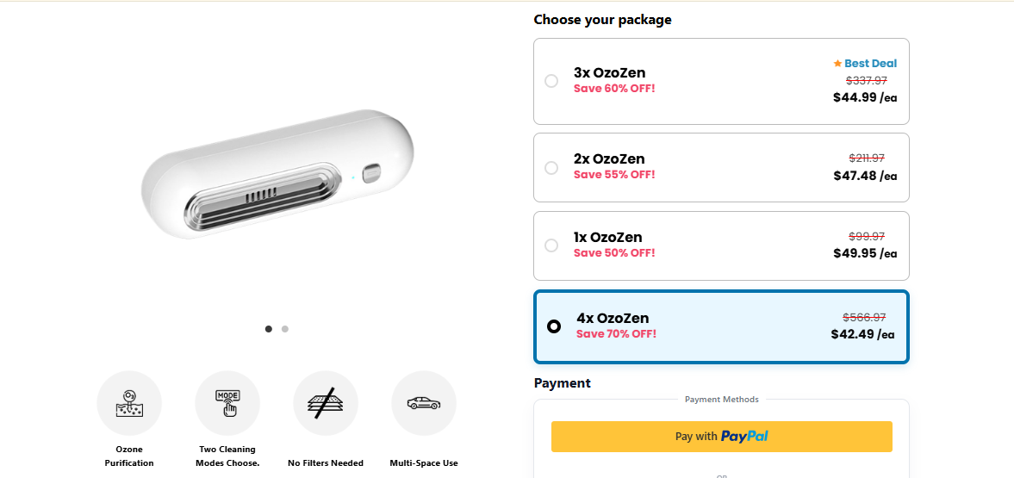Screen dimensions: 1014x478
Task: Select the 3x OzoZen radio button
Action: point(551,81)
